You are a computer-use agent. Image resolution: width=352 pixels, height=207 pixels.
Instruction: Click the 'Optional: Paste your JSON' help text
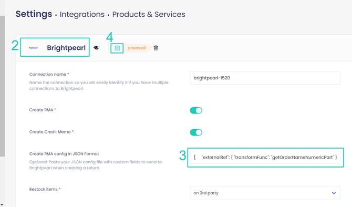[96, 165]
